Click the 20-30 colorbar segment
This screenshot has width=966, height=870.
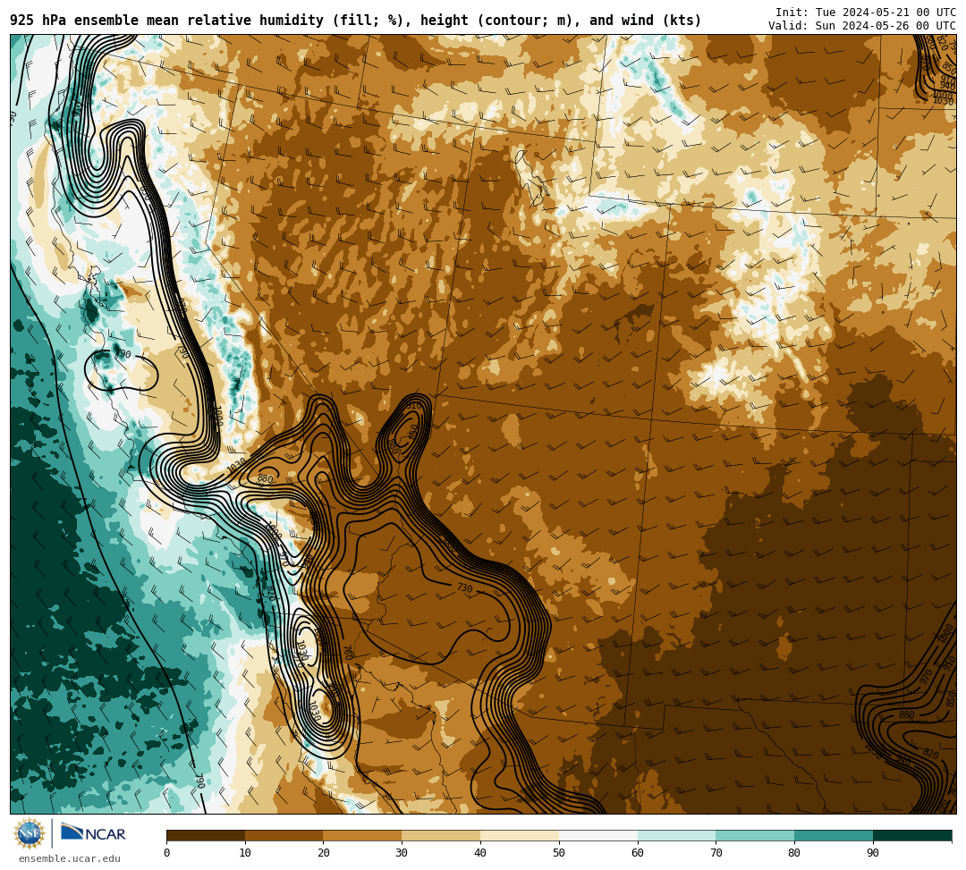[363, 835]
